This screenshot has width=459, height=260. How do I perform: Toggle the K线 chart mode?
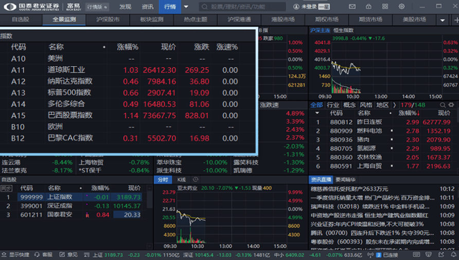[181, 180]
